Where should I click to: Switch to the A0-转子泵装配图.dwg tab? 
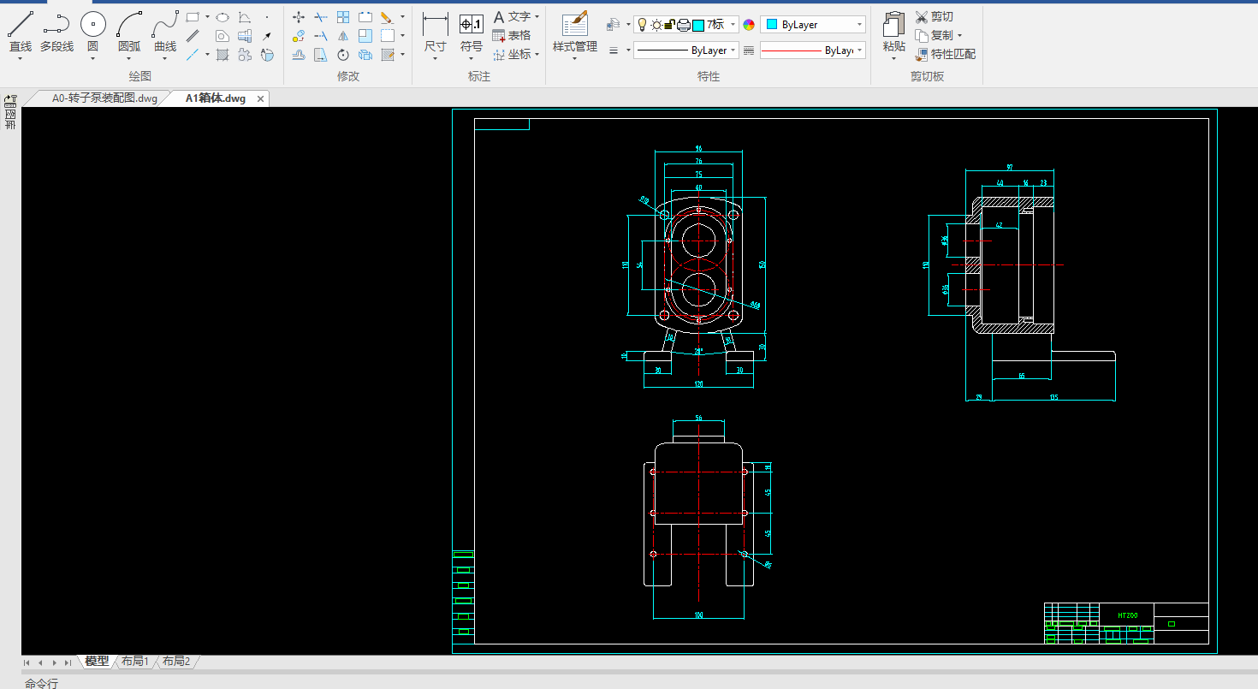(104, 98)
